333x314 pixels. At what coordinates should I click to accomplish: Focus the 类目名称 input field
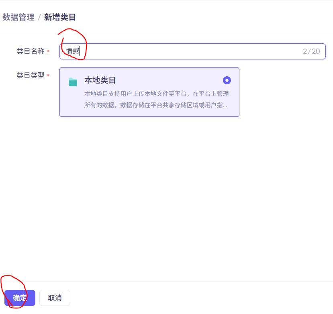click(192, 51)
